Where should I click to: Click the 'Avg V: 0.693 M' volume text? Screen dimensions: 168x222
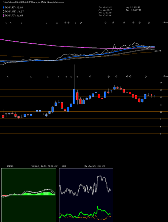click(x=133, y=7)
